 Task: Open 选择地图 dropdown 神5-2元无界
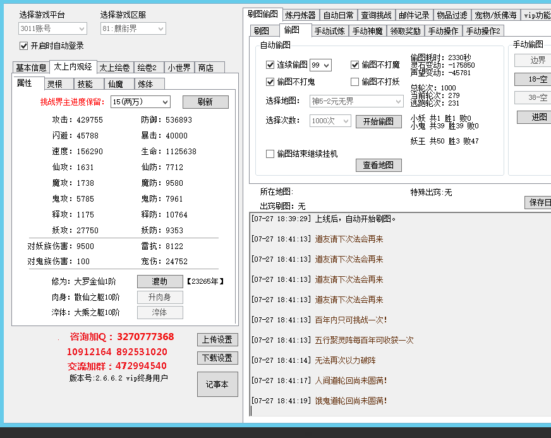coord(356,102)
